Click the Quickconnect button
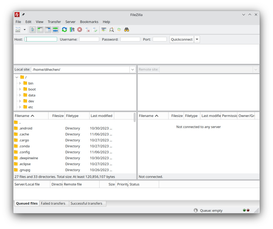 [182, 39]
